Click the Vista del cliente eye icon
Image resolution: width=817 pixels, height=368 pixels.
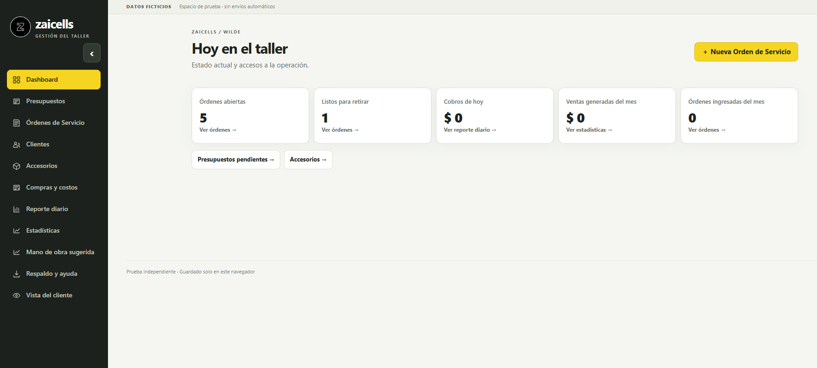17,296
